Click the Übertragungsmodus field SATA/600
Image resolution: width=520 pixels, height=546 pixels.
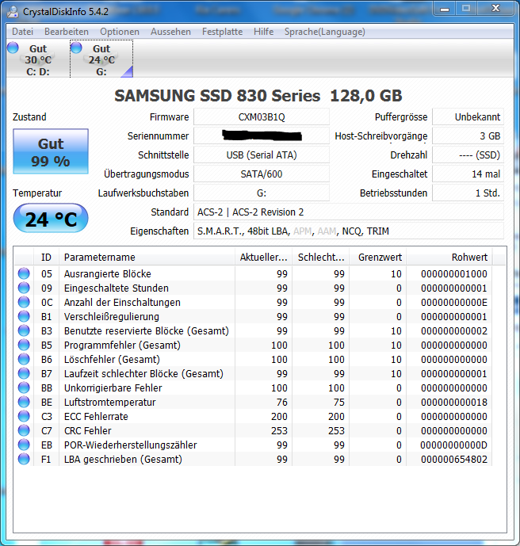click(262, 174)
